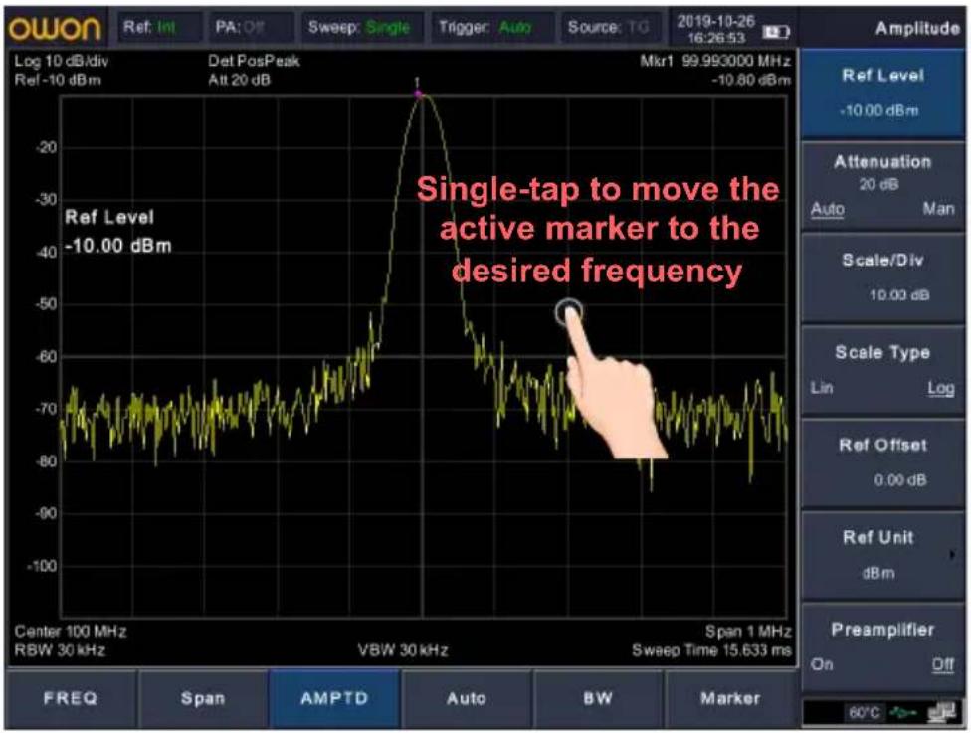Screen dimensions: 971x733
Task: Set Attenuation mode to Man
Action: pyautogui.click(x=938, y=209)
